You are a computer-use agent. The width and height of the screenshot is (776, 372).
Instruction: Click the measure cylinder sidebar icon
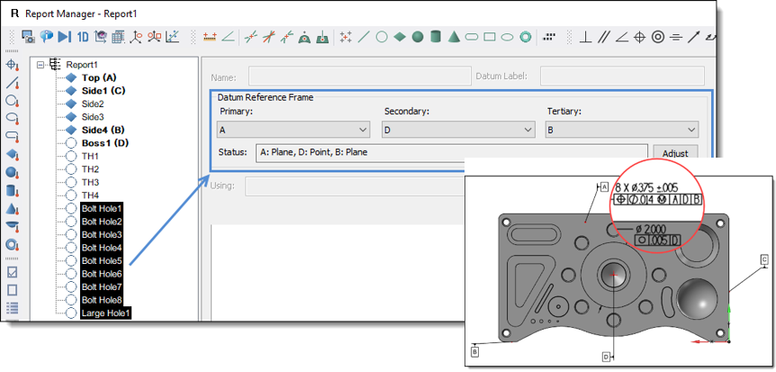coord(13,190)
